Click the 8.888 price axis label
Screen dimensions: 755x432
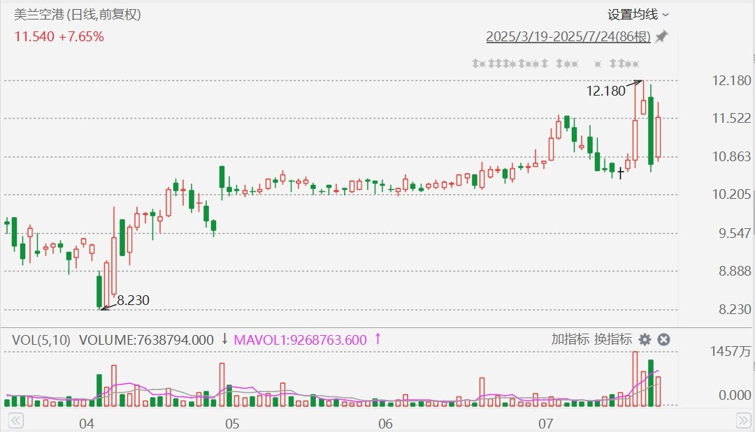click(x=735, y=271)
